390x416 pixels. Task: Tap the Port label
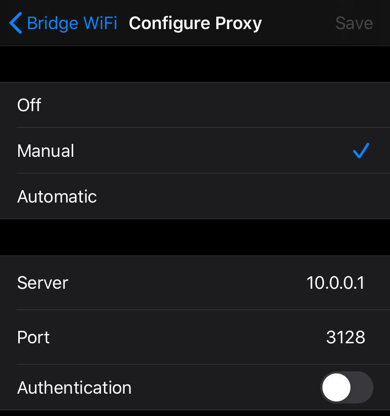click(33, 338)
